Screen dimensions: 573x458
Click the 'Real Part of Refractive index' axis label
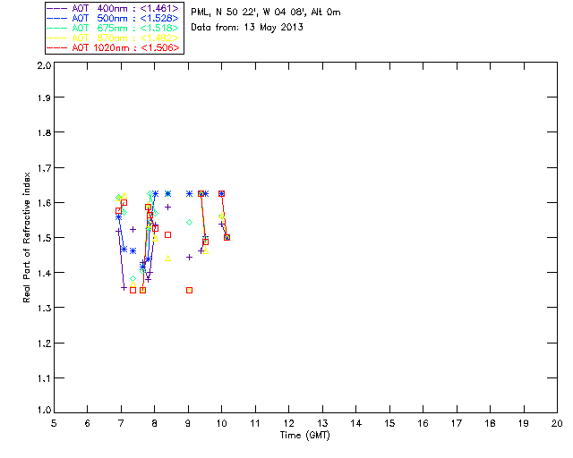tap(26, 237)
